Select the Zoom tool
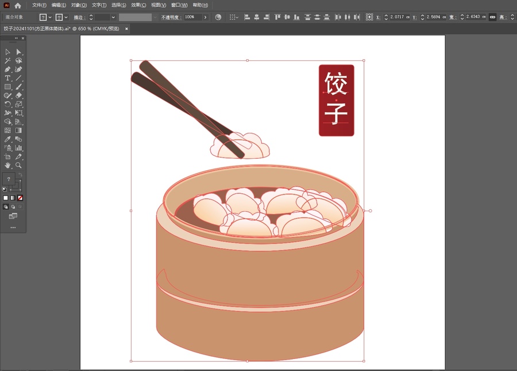 pyautogui.click(x=18, y=165)
